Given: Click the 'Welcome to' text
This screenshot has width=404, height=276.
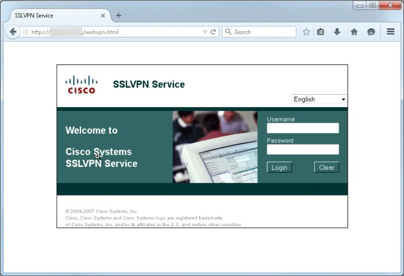Looking at the screenshot, I should [x=91, y=131].
